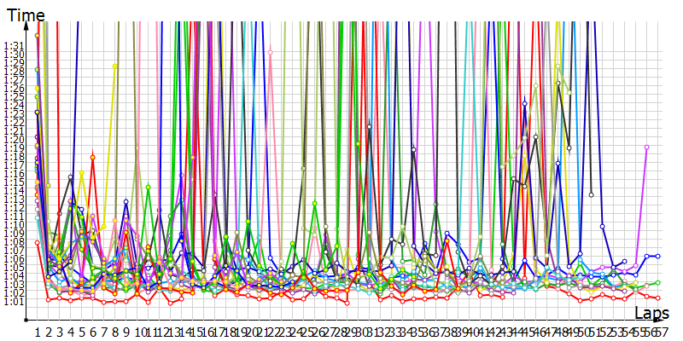Screen dimensions: 683x341
Task: Click the red line's last point at lap 57
Action: pyautogui.click(x=657, y=298)
